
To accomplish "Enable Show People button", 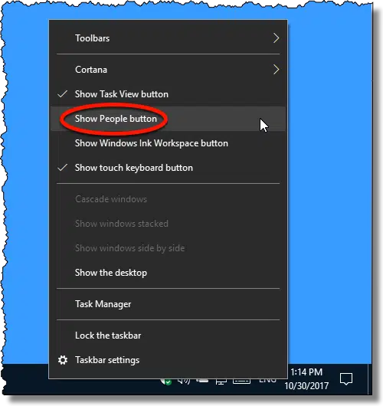I will [168, 119].
